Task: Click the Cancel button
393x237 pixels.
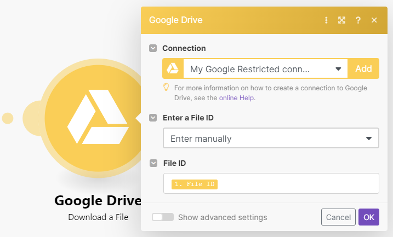Action: pyautogui.click(x=338, y=217)
